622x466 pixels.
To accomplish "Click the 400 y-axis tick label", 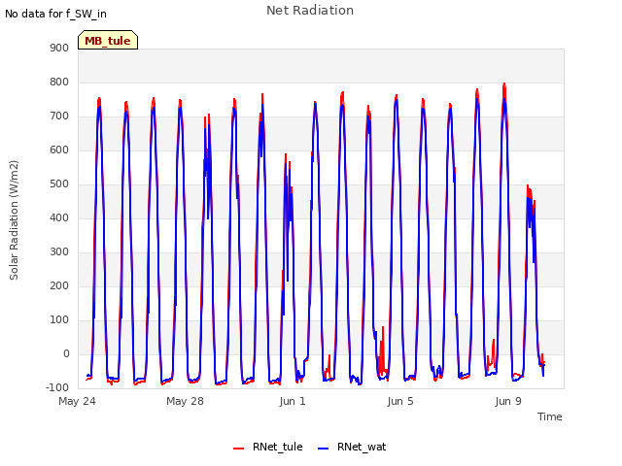I will tap(59, 217).
